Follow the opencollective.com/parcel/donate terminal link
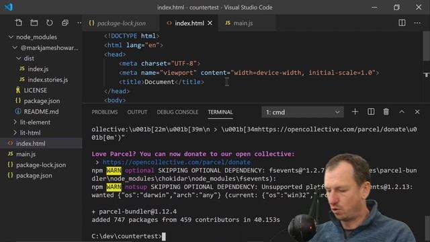Image resolution: width=430 pixels, height=242 pixels. coord(177,162)
